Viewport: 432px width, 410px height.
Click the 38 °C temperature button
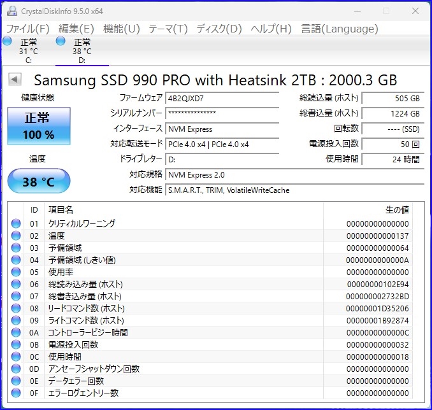click(x=39, y=181)
